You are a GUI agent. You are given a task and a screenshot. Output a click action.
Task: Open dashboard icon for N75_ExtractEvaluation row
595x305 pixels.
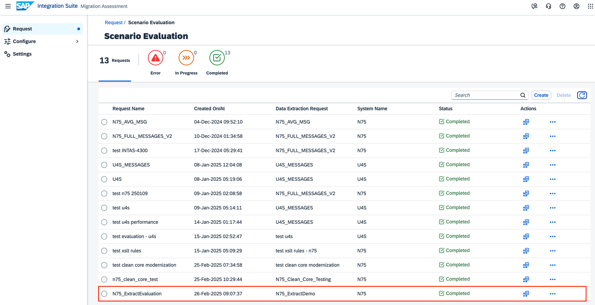pyautogui.click(x=526, y=294)
